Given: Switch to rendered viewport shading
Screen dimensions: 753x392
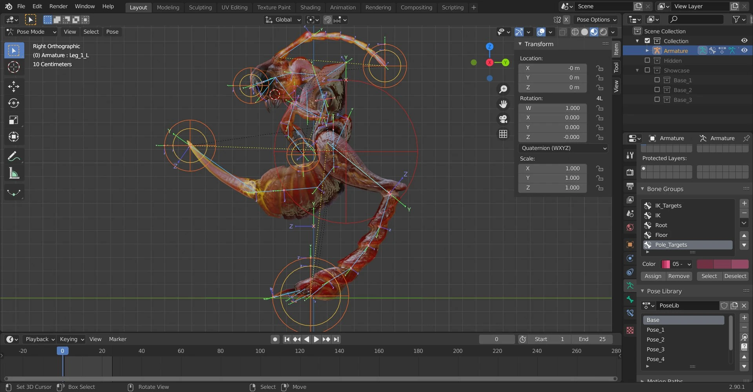Looking at the screenshot, I should point(603,32).
